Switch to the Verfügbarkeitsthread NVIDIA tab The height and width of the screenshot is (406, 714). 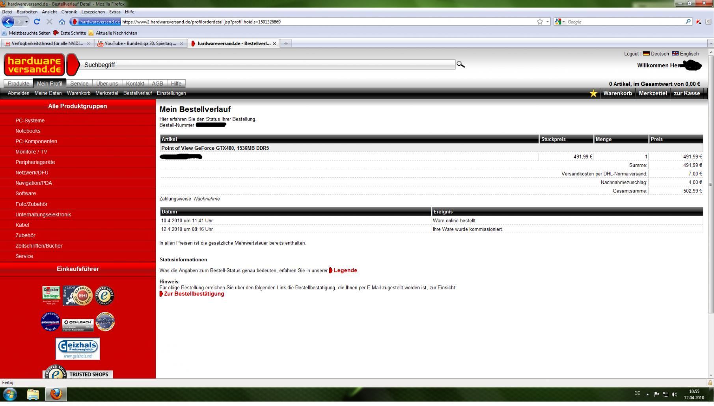[x=48, y=43]
